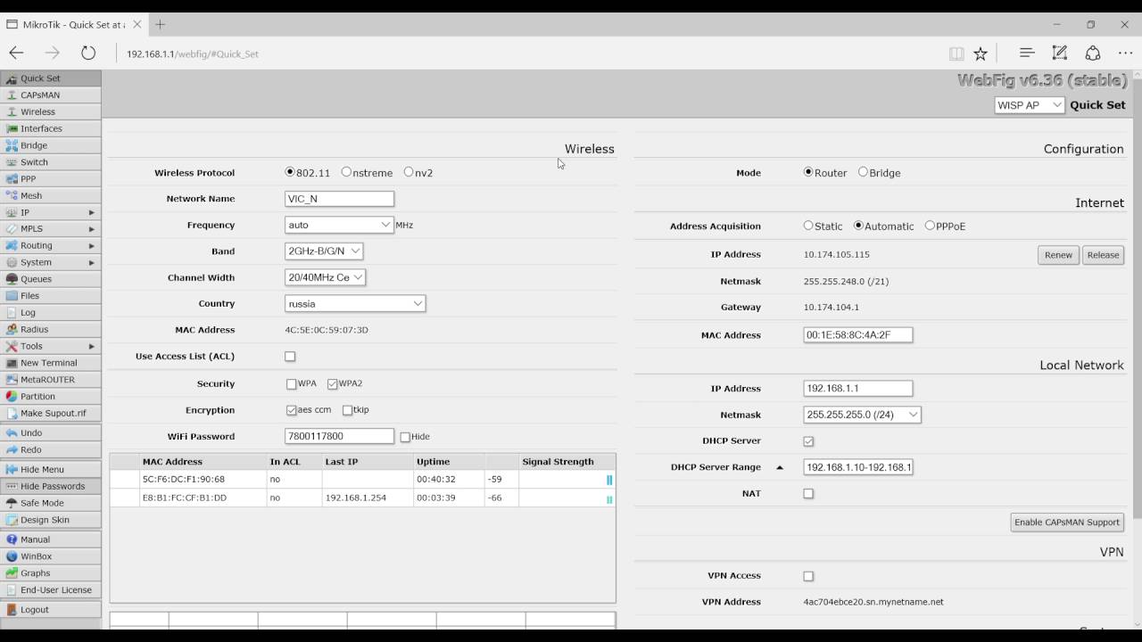Click the Release button

[x=1103, y=255]
